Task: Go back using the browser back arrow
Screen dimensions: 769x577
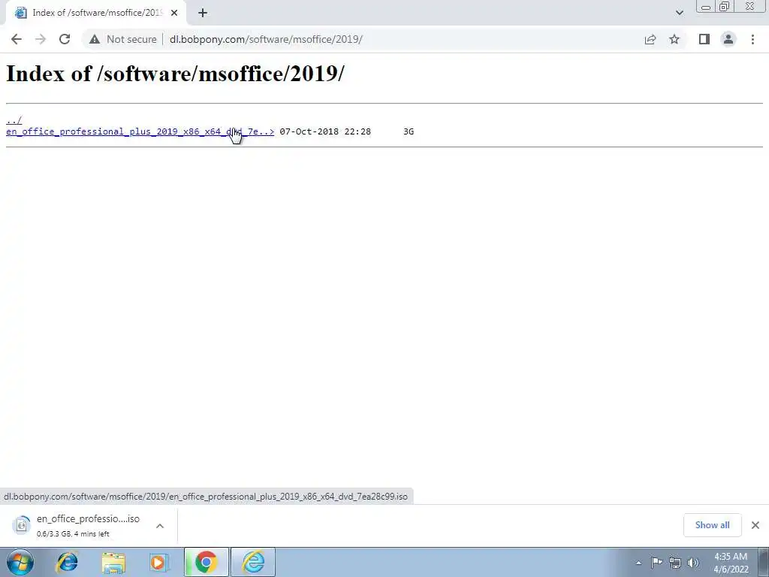Action: (x=17, y=39)
